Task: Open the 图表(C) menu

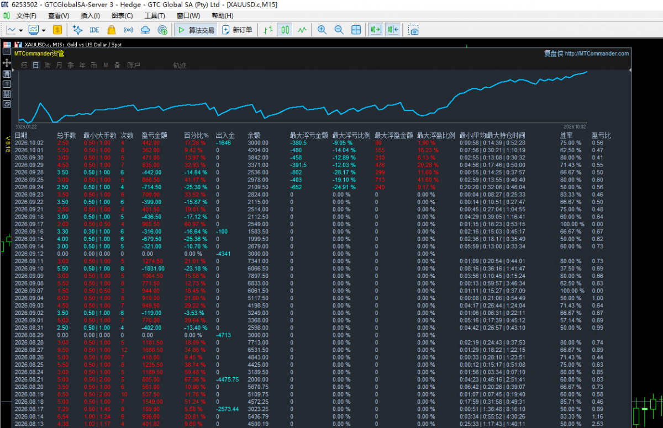Action: point(122,15)
